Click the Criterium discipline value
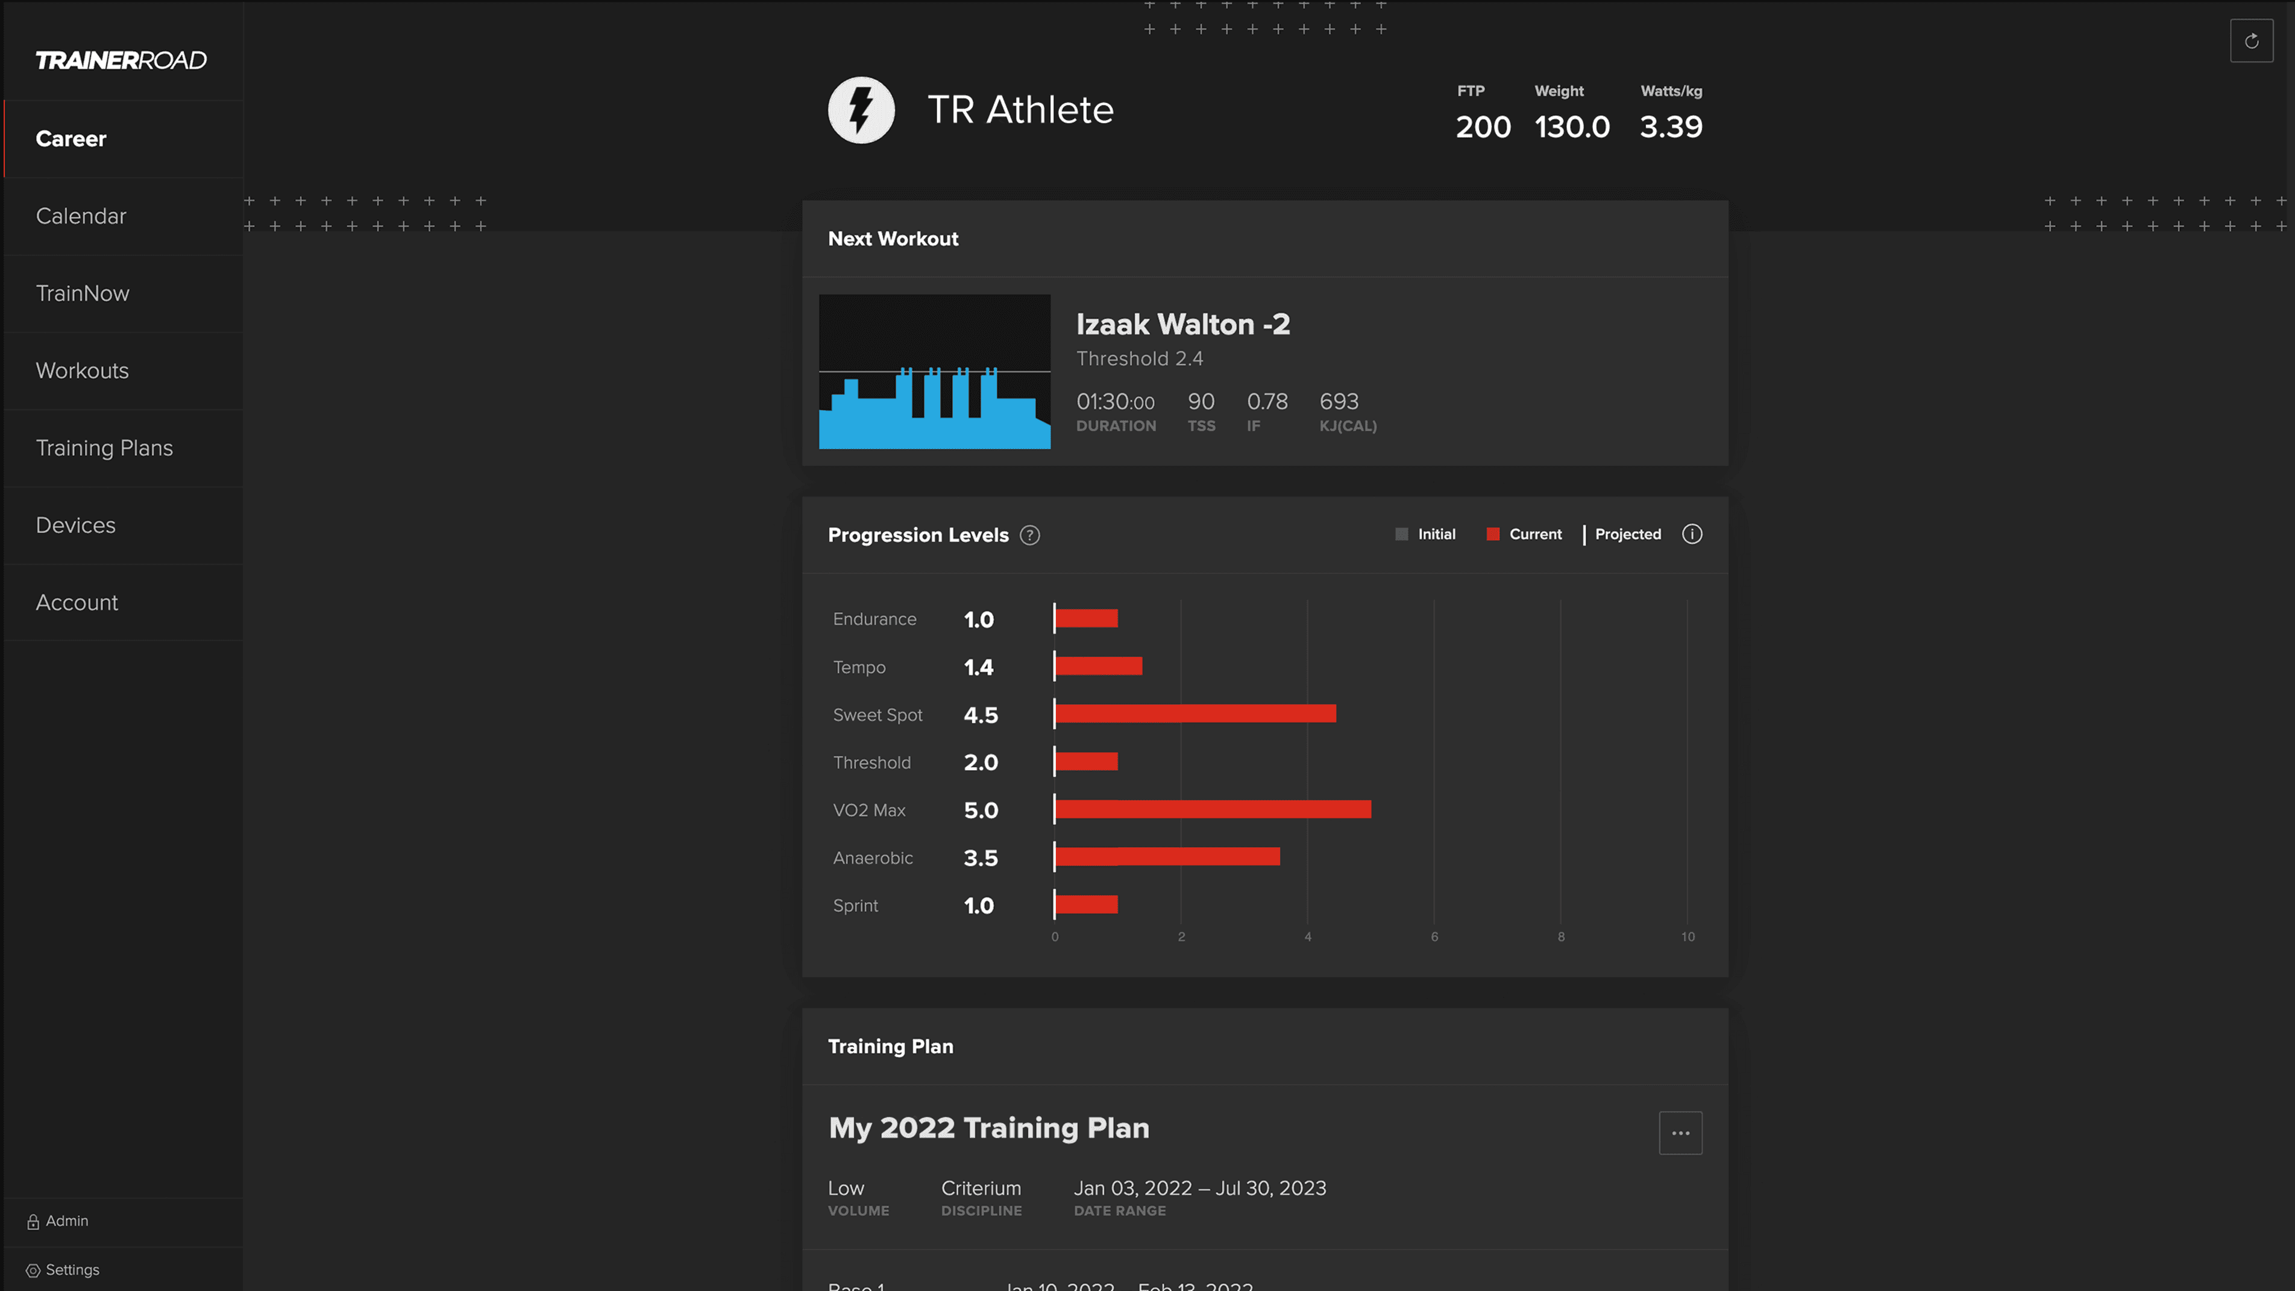Screen dimensions: 2295x1291 (981, 1189)
